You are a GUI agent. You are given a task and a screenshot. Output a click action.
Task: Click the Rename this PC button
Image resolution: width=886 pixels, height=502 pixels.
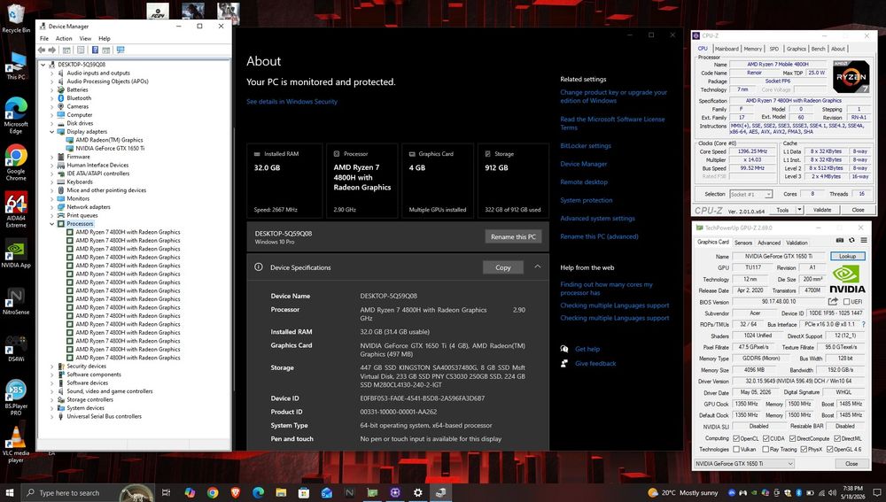point(513,236)
